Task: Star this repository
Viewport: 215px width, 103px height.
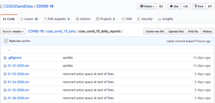Action: [174, 6]
